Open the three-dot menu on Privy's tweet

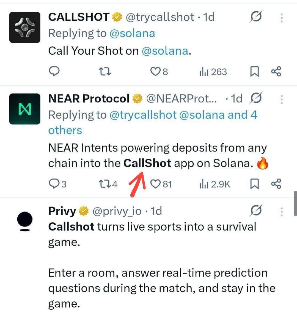tap(281, 211)
